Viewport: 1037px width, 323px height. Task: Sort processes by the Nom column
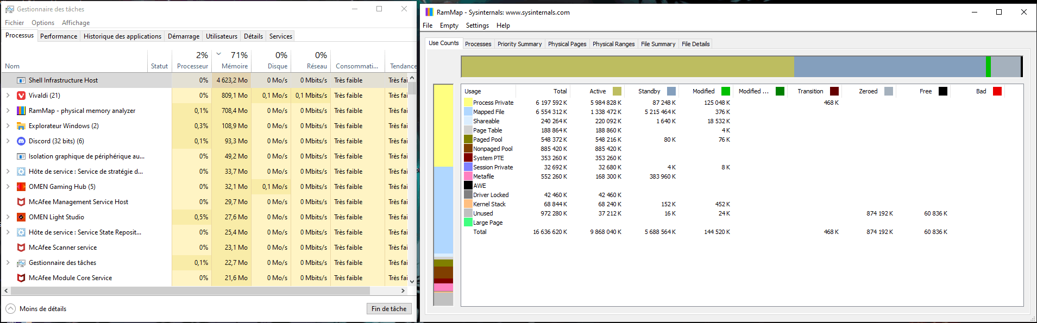coord(74,60)
